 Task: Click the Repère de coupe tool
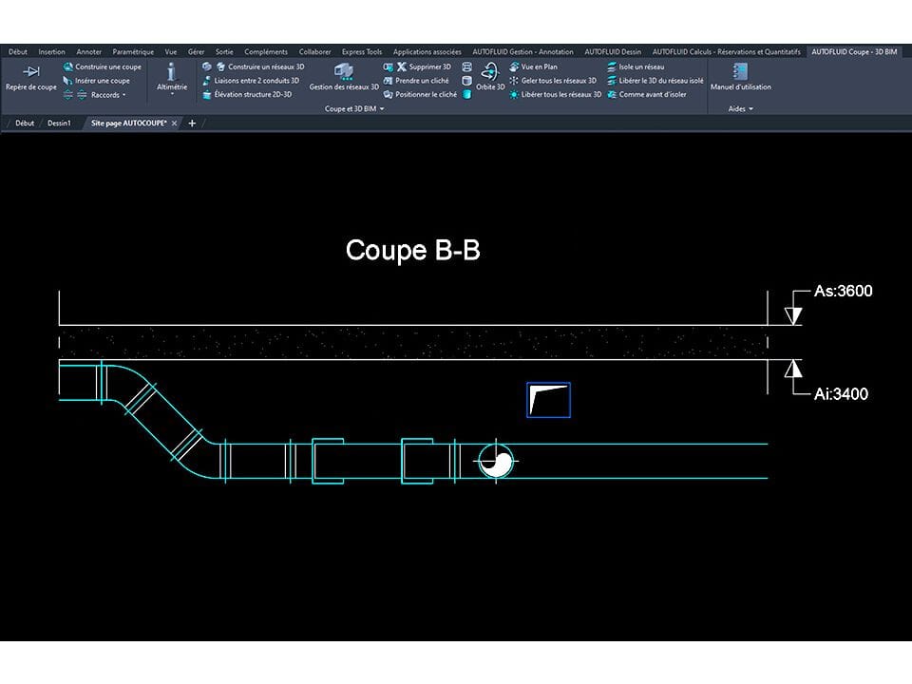coord(30,76)
